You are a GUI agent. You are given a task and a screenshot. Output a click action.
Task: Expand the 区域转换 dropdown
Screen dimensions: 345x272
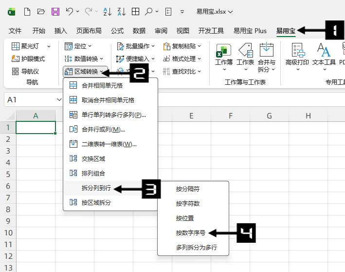click(x=85, y=72)
